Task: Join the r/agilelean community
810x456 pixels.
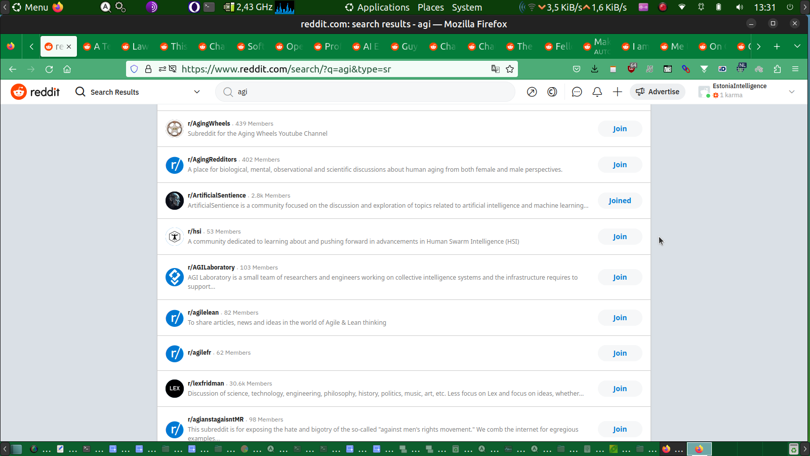Action: [x=620, y=318]
